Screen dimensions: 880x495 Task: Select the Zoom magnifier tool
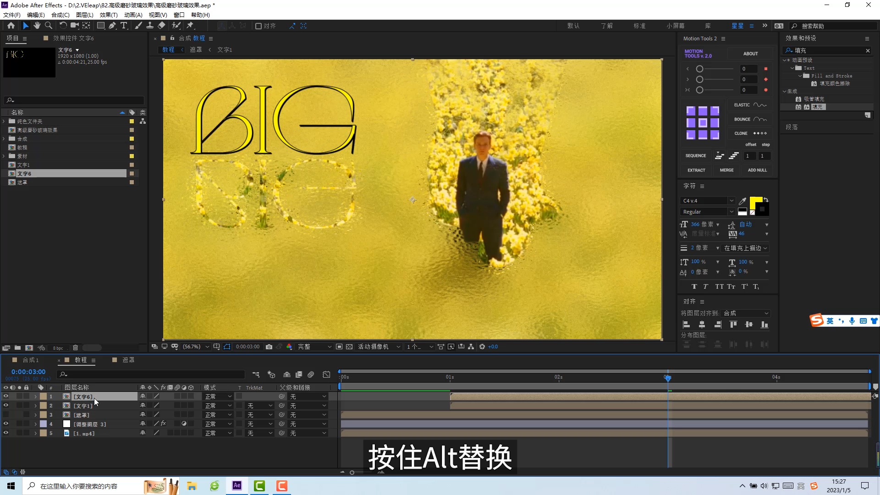tap(49, 26)
